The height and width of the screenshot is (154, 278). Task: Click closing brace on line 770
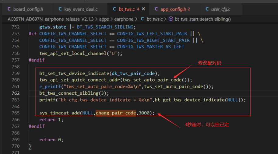[30, 146]
